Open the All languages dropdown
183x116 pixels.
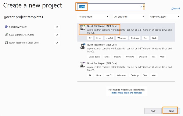93,17
